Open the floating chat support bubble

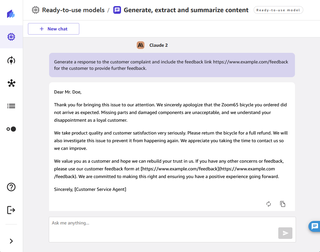click(314, 226)
